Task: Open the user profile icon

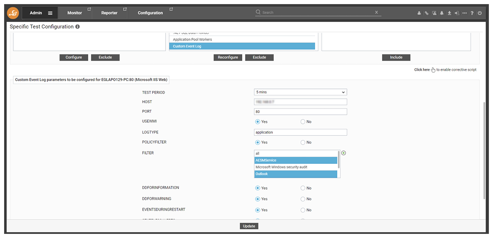Action: 419,13
